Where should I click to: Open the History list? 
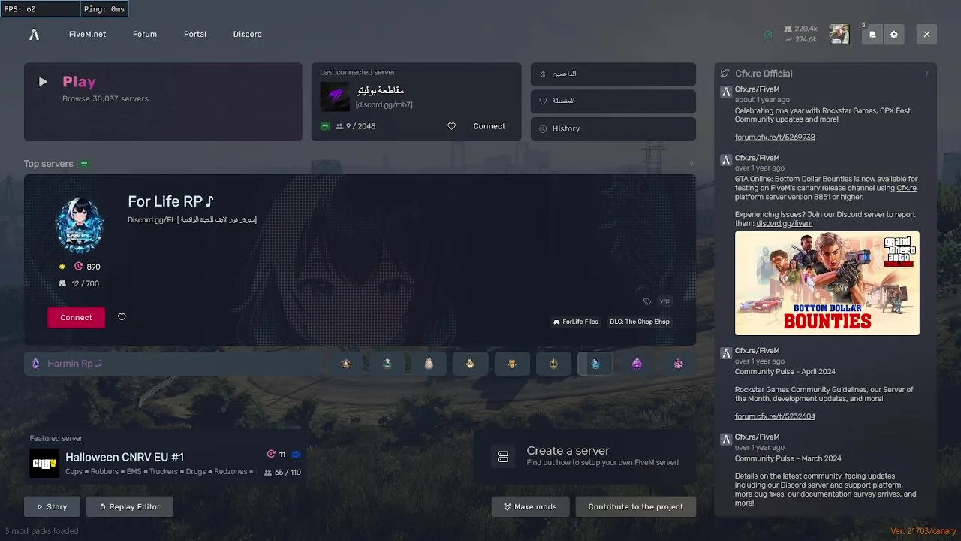coord(613,128)
